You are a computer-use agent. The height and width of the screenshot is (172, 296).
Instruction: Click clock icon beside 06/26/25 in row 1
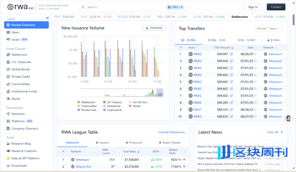point(255,54)
